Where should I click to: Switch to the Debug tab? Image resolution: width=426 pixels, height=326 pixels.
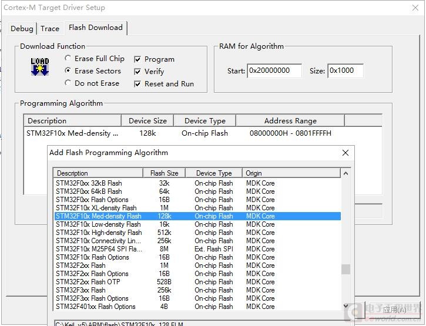click(22, 29)
